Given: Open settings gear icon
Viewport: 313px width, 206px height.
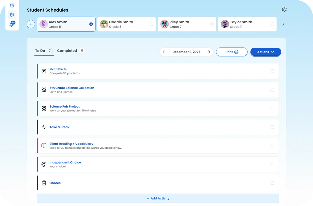Looking at the screenshot, I should tap(284, 10).
